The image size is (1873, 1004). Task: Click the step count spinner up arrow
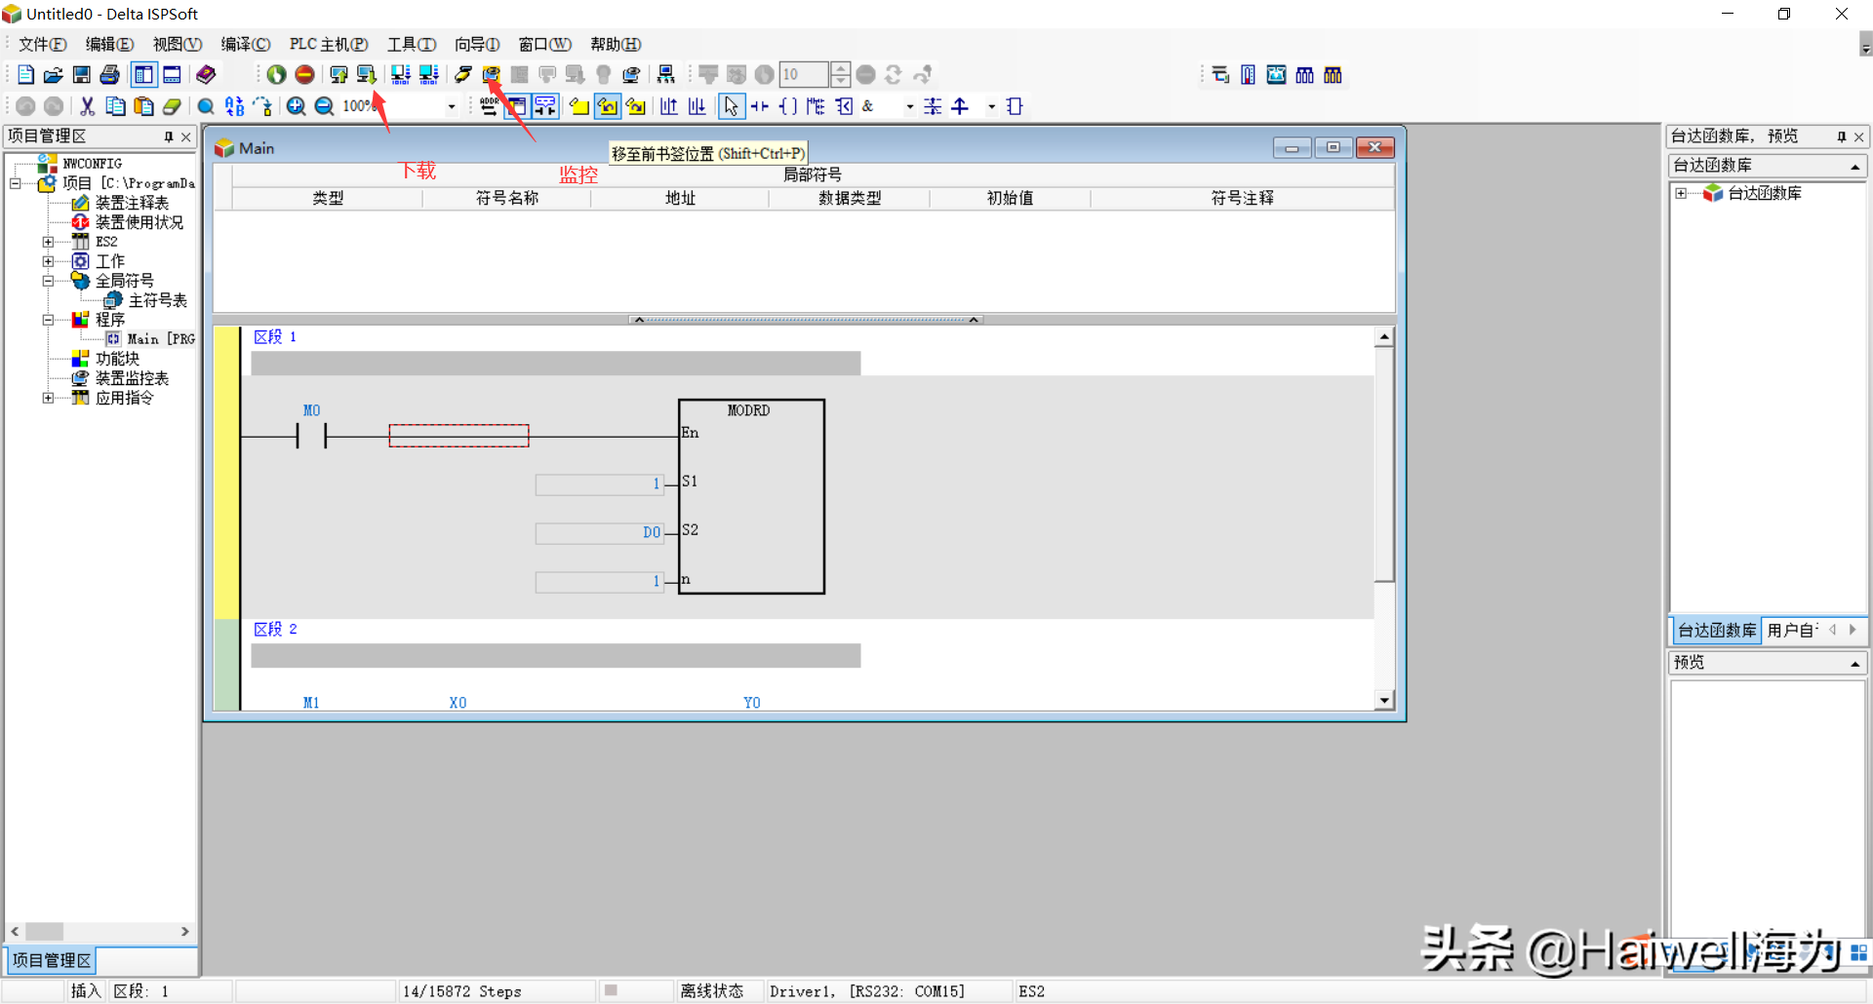coord(840,68)
